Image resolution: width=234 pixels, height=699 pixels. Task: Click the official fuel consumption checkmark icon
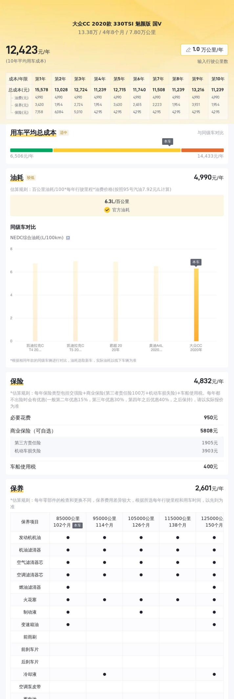pos(107,210)
